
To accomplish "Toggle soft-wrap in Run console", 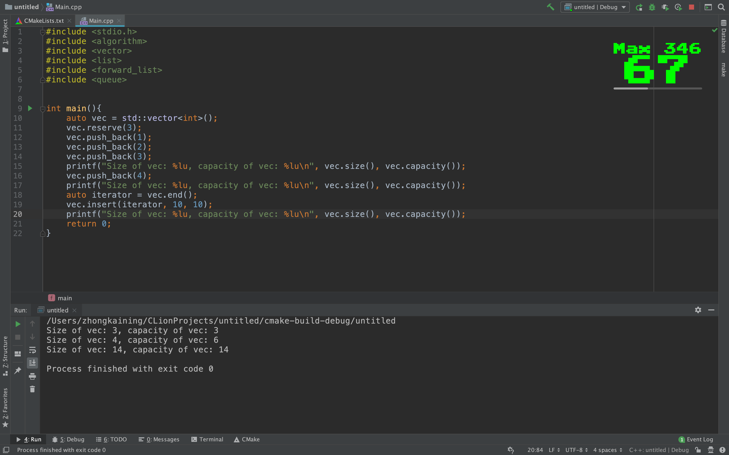I will (32, 350).
